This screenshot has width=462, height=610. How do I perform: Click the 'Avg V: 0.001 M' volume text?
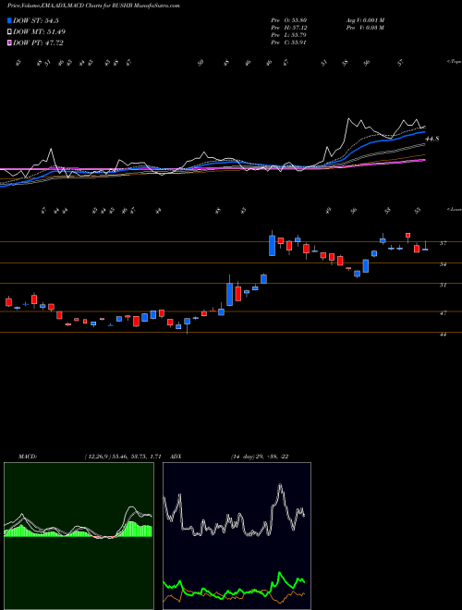[365, 20]
